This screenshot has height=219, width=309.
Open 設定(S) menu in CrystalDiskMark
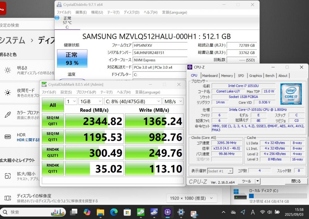[66, 92]
